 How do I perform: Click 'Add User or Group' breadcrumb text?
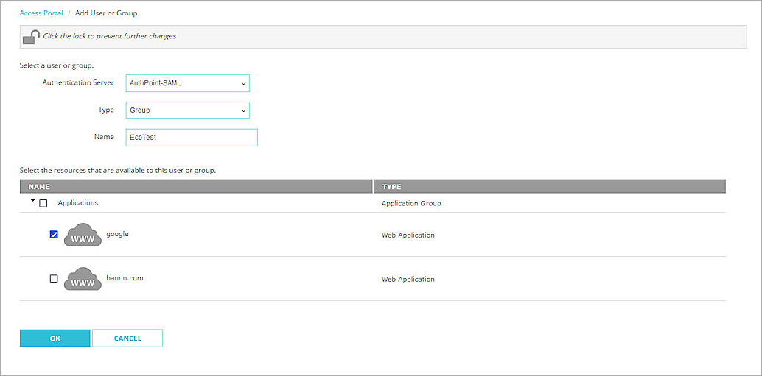[x=106, y=13]
